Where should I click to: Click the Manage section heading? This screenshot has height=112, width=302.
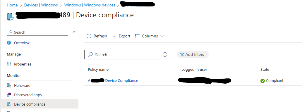[14, 54]
